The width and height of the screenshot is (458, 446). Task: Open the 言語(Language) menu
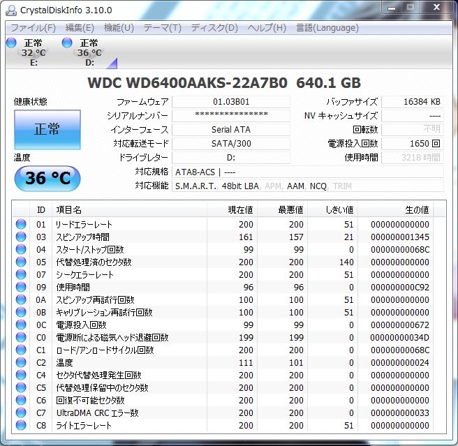(x=327, y=28)
